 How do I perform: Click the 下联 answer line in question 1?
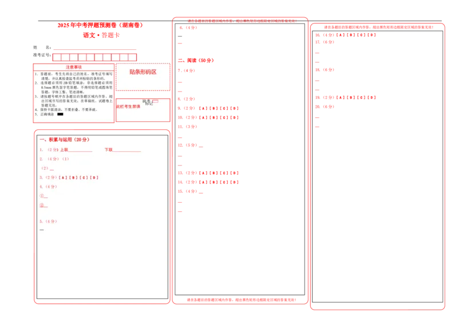tap(127, 150)
